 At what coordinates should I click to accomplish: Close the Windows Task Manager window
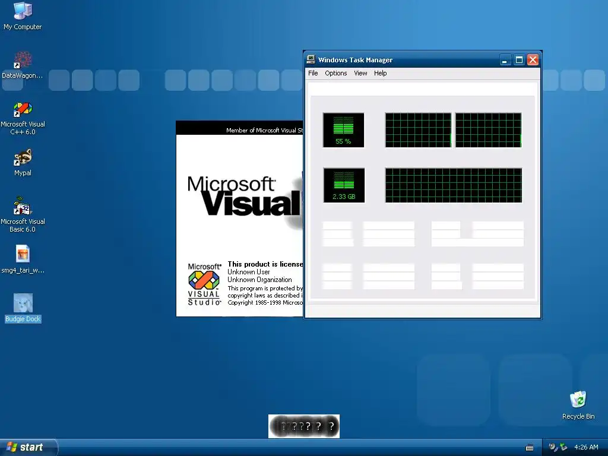click(x=533, y=60)
